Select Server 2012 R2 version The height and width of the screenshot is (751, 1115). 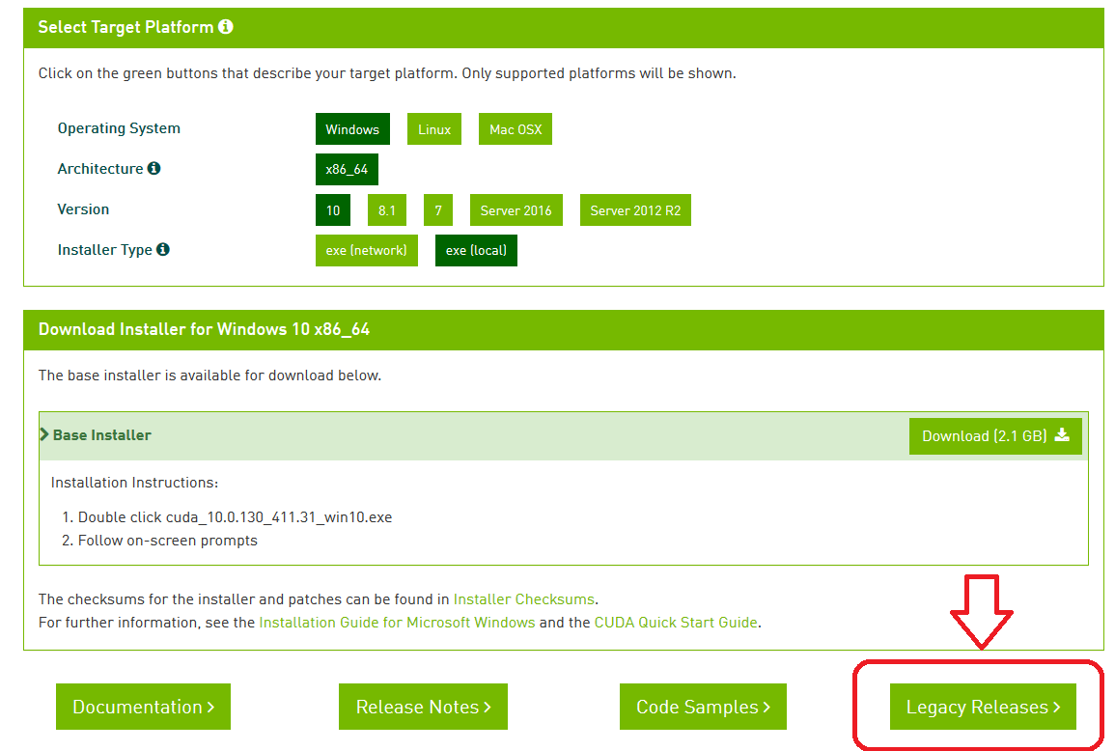coord(636,209)
